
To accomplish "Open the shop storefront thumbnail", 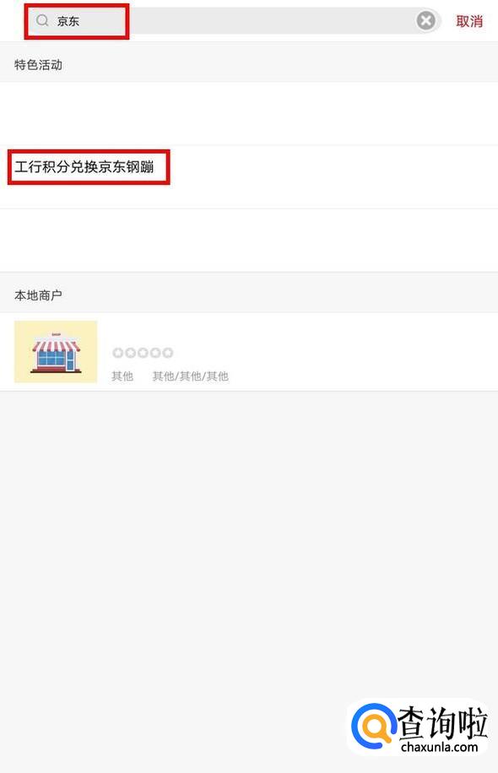I will [56, 352].
